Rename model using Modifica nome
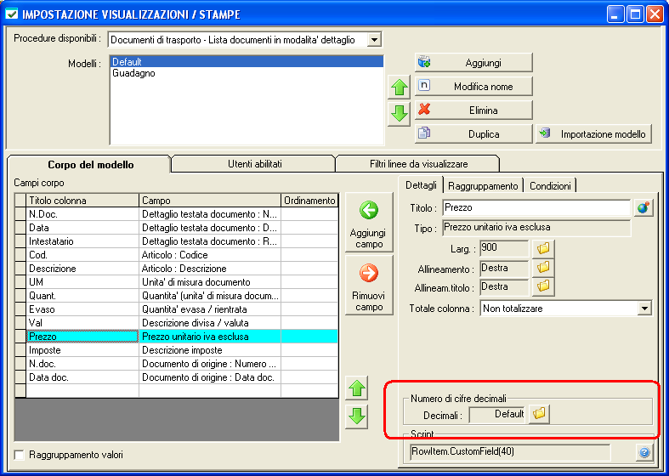The width and height of the screenshot is (669, 476). point(473,87)
